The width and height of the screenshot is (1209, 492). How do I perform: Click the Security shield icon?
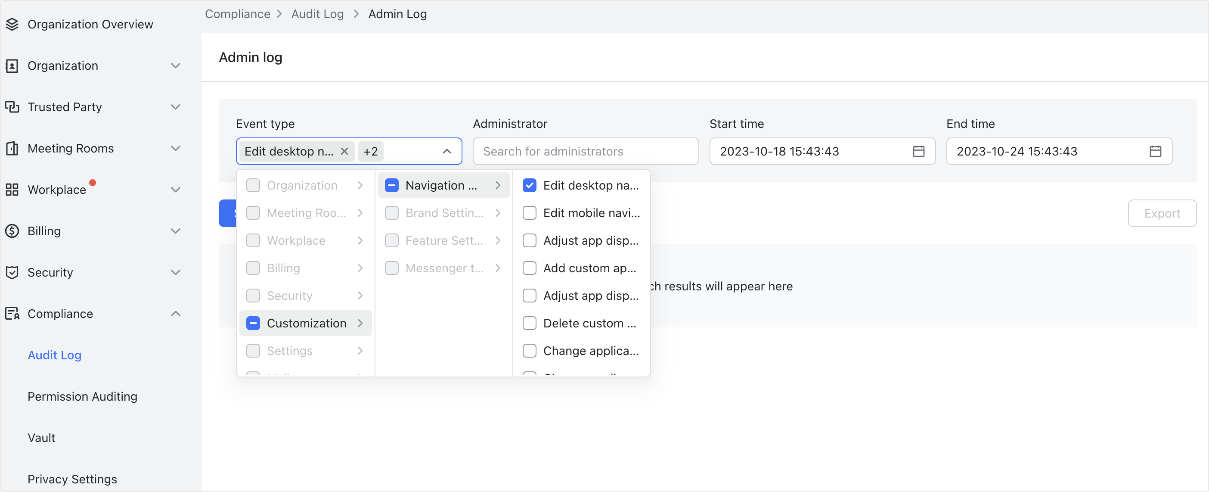click(12, 272)
